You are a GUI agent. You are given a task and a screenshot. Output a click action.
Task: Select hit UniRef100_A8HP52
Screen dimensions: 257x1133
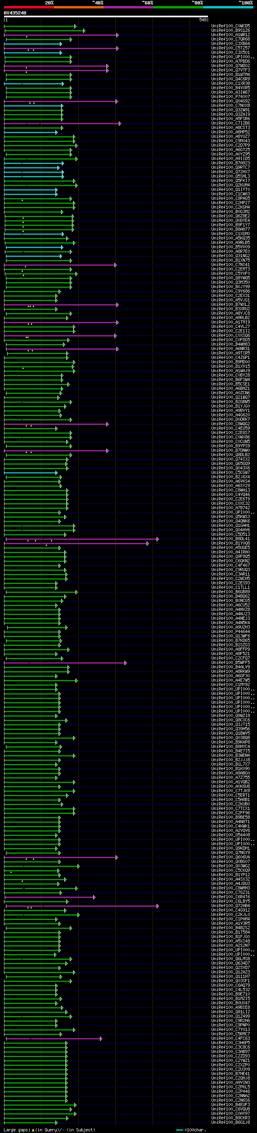click(x=230, y=132)
